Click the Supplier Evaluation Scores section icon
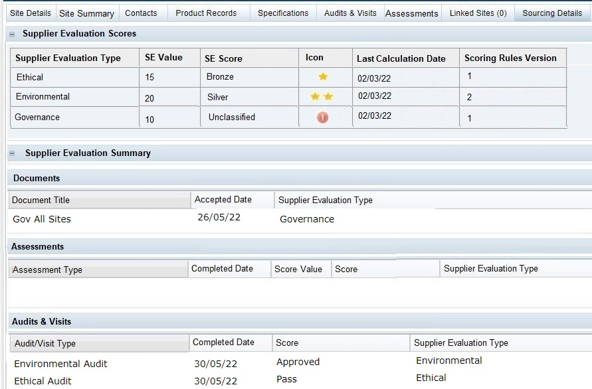 pyautogui.click(x=11, y=33)
